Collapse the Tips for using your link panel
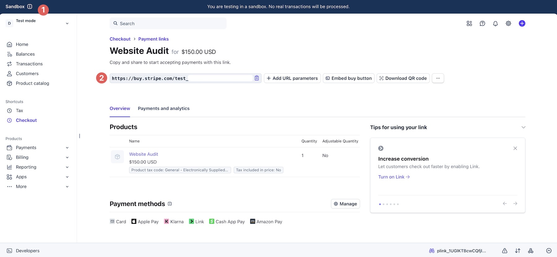 coord(523,127)
